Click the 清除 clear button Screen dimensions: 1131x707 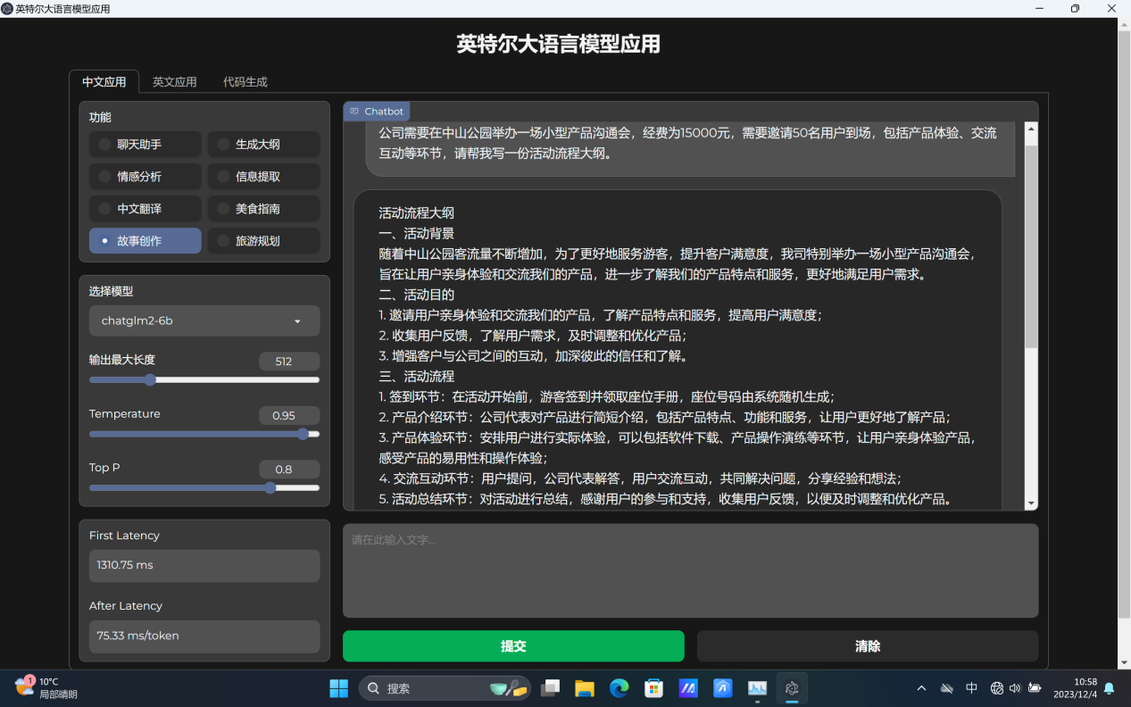pos(868,646)
